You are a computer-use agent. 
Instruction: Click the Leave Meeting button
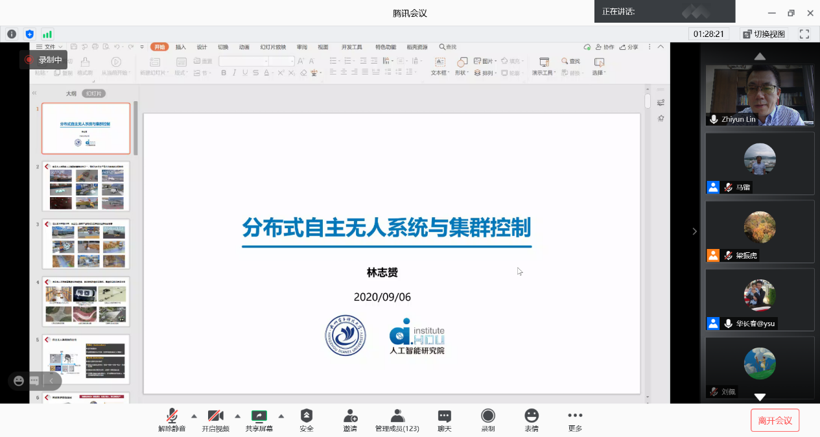(x=775, y=420)
